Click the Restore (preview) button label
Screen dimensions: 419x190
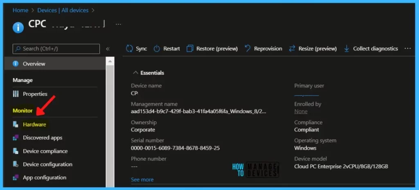(x=217, y=49)
